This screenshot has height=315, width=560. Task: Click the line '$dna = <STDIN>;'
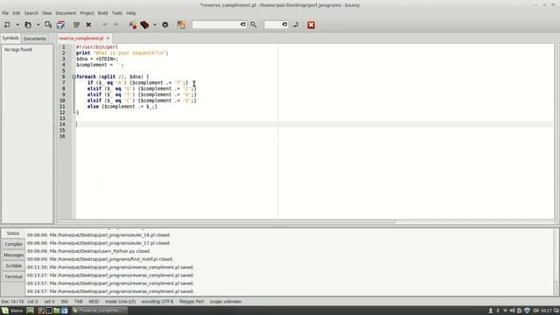[x=97, y=59]
